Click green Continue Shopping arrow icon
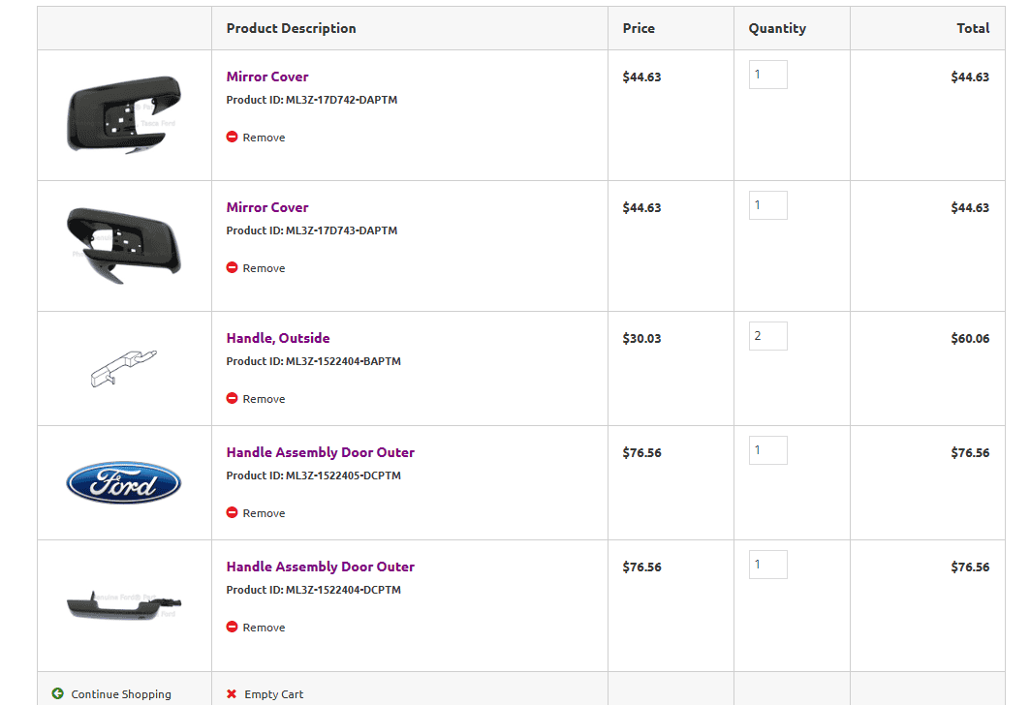 [58, 694]
